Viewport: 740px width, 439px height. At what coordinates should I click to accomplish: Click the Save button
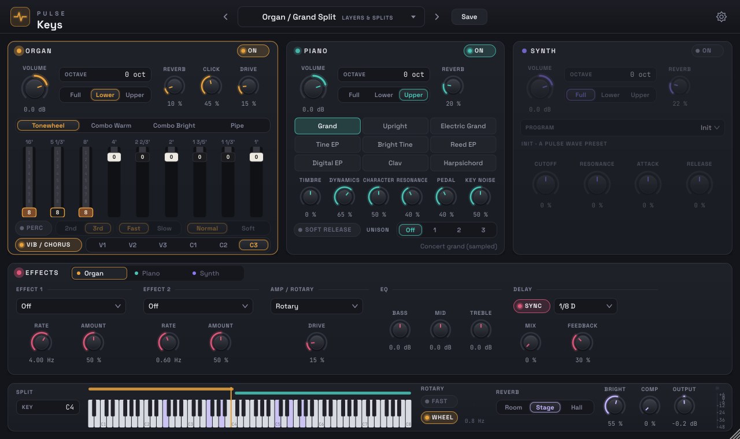pyautogui.click(x=469, y=17)
